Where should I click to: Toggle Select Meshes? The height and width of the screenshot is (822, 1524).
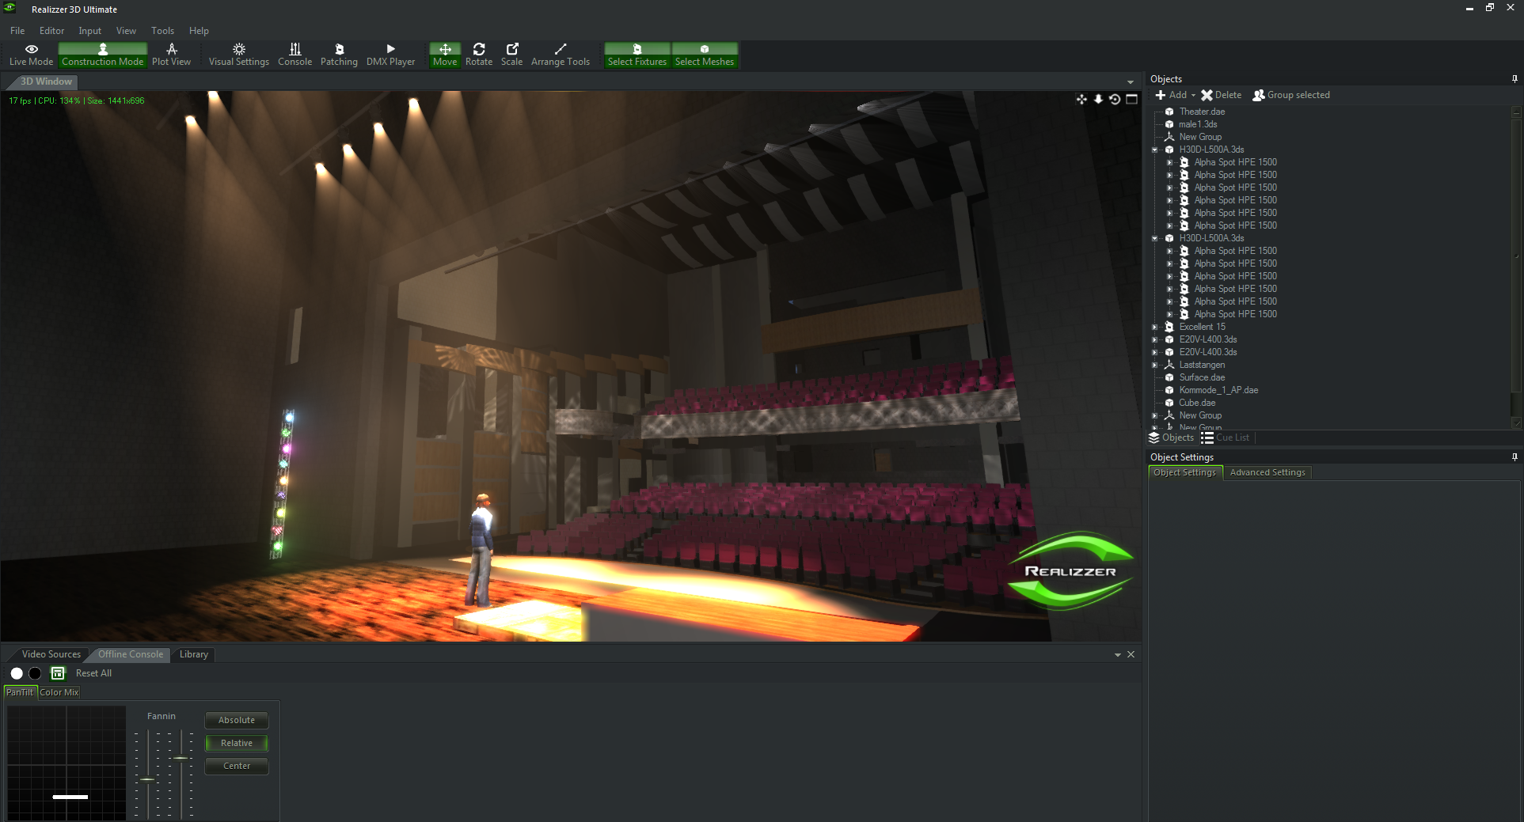pyautogui.click(x=705, y=55)
